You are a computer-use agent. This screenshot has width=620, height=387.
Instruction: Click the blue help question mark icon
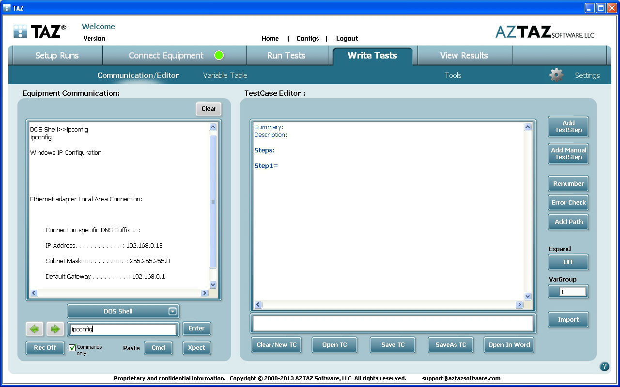click(x=604, y=366)
